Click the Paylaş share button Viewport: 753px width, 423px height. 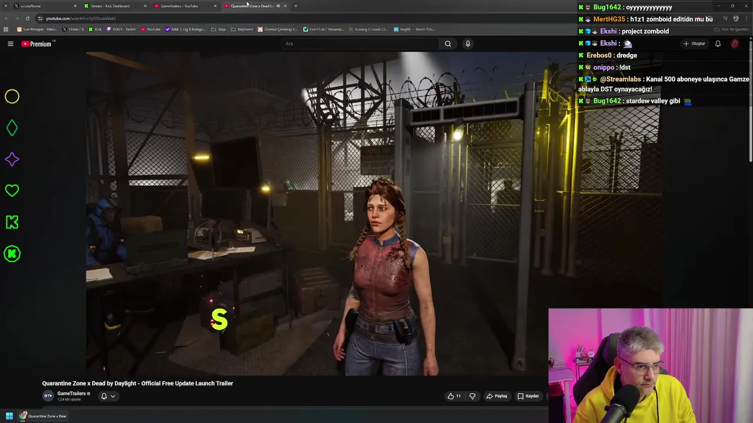497,396
